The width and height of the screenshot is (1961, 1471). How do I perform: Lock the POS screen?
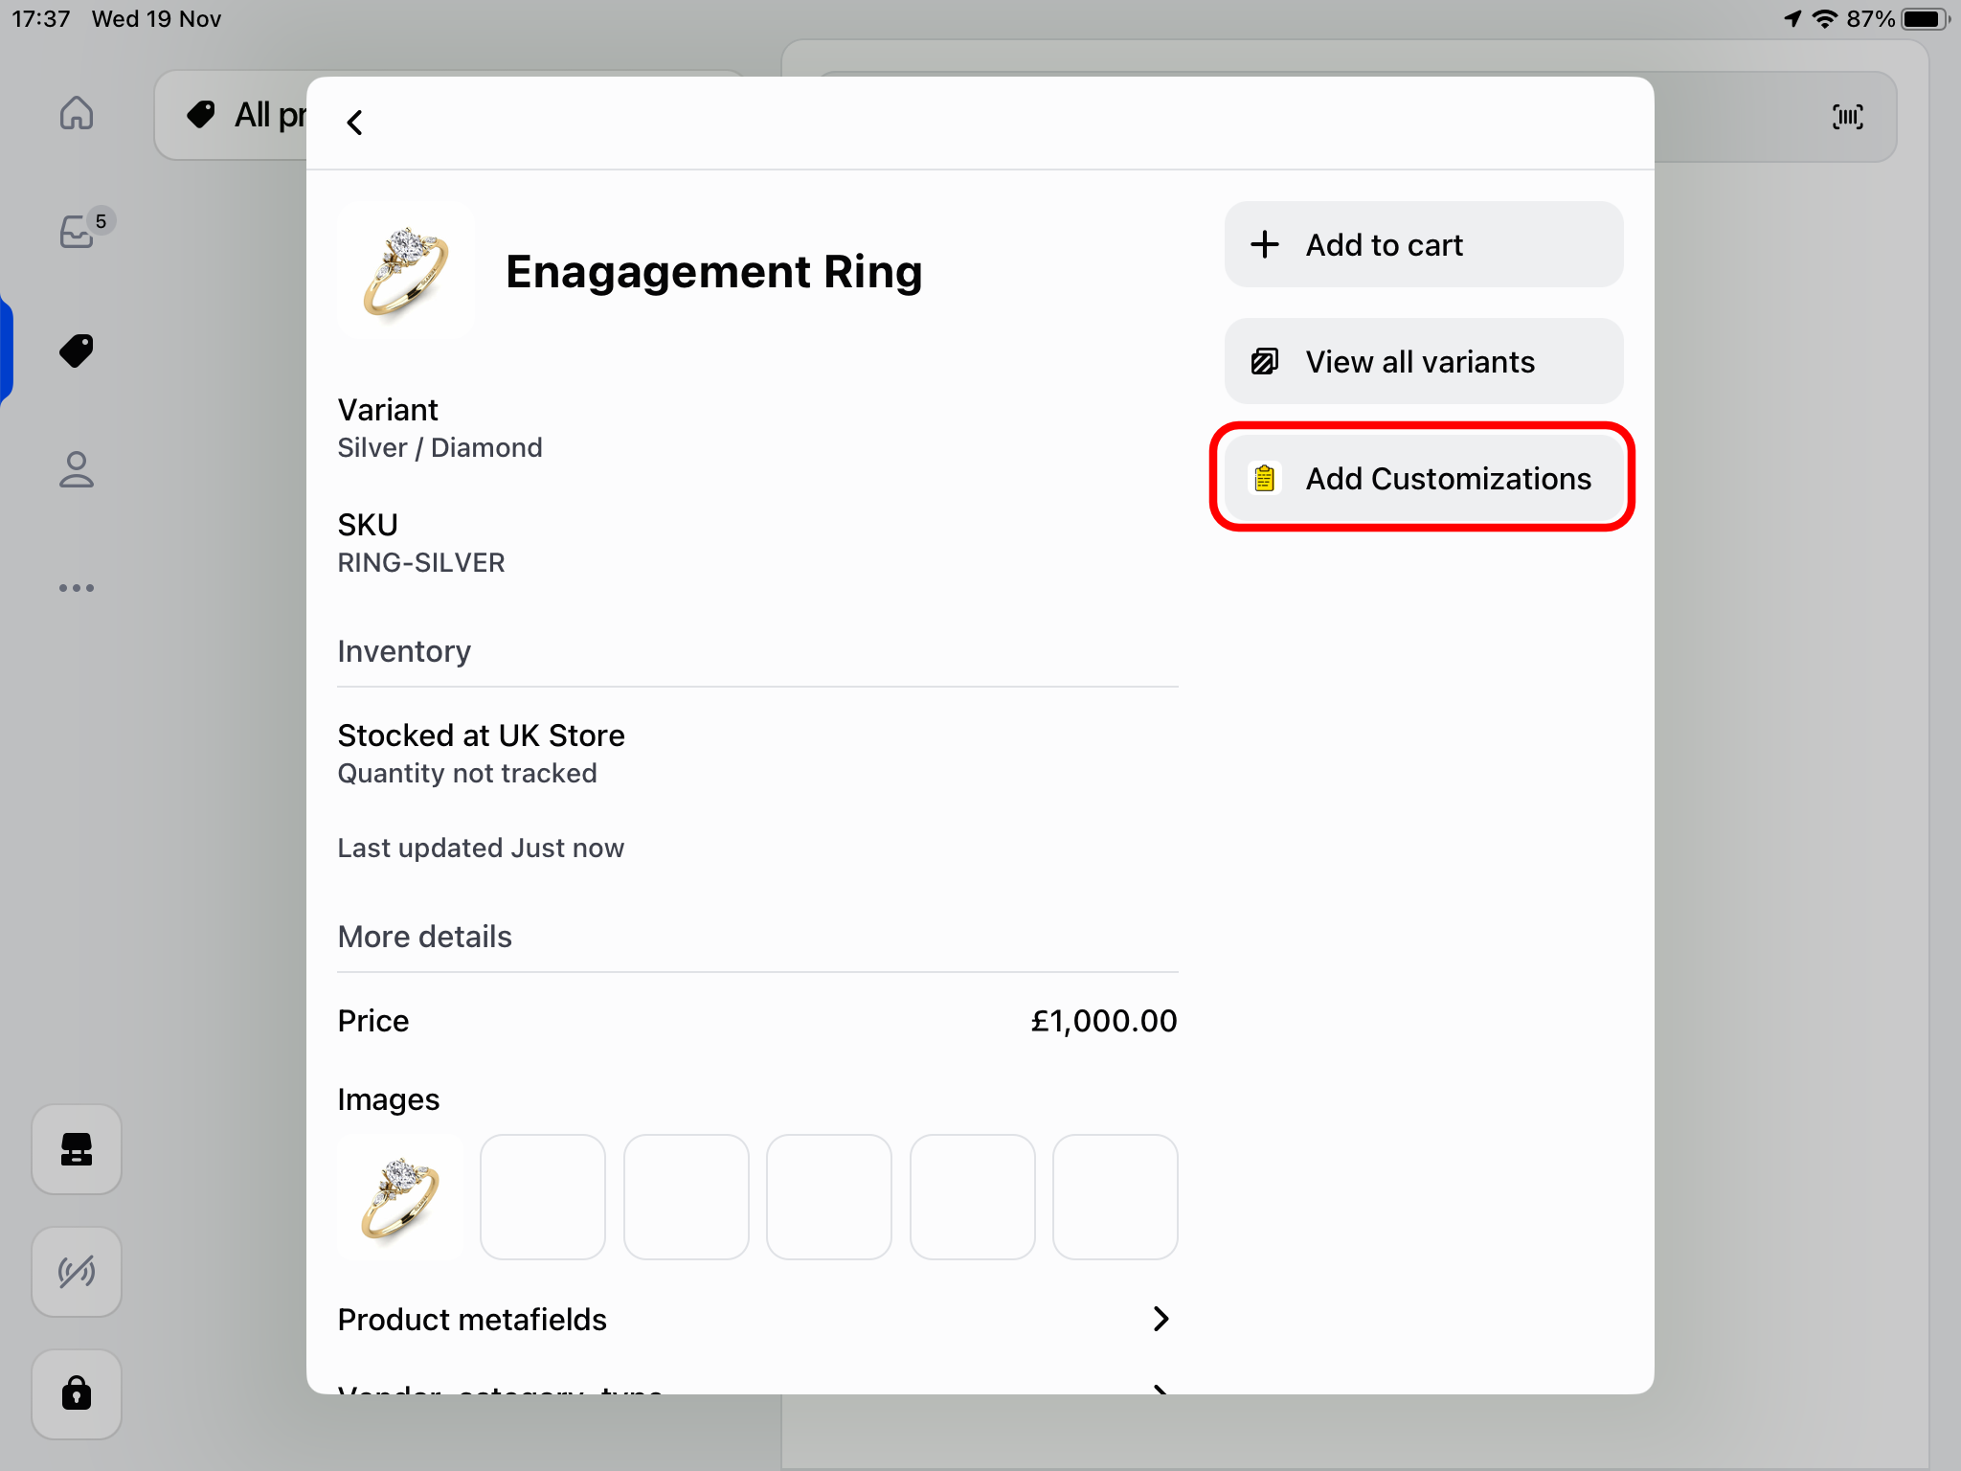click(x=77, y=1394)
